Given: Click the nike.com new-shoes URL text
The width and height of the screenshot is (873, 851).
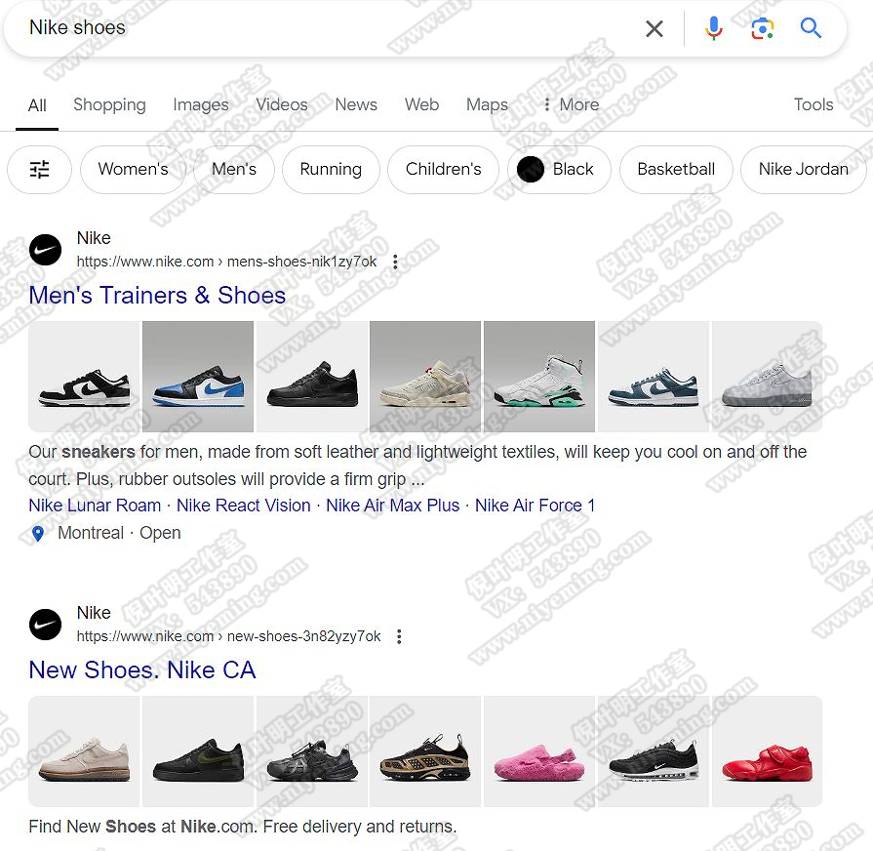Looking at the screenshot, I should [229, 636].
